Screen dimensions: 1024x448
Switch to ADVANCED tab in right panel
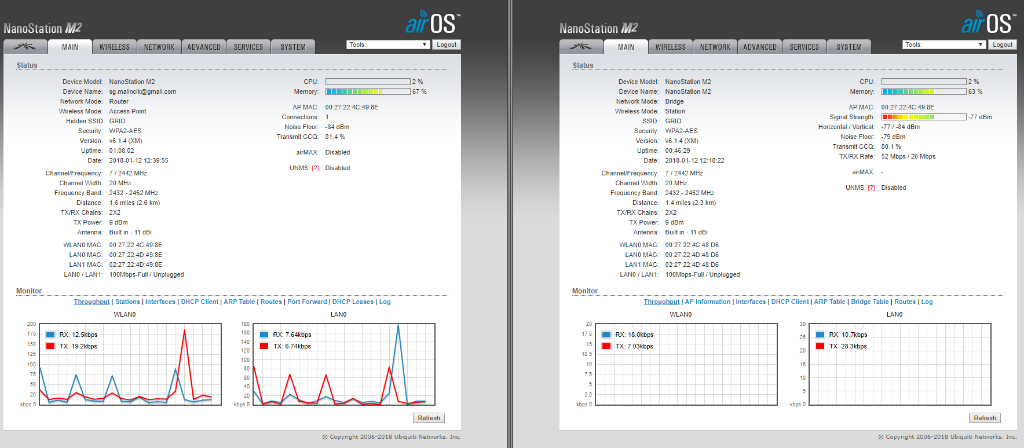pos(760,47)
